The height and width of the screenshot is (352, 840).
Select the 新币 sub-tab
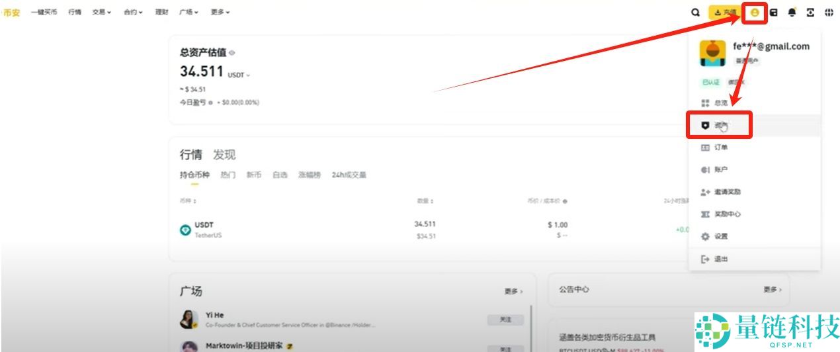(x=254, y=175)
